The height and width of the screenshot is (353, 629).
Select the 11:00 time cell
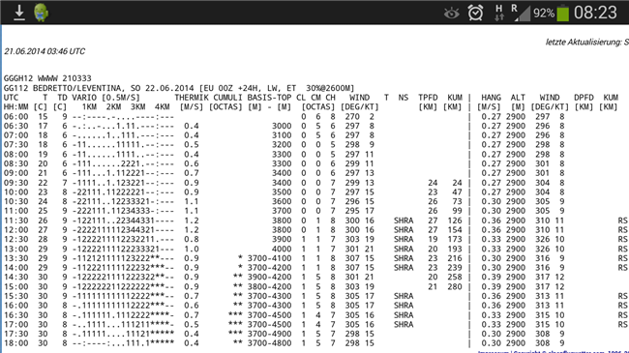pos(16,211)
